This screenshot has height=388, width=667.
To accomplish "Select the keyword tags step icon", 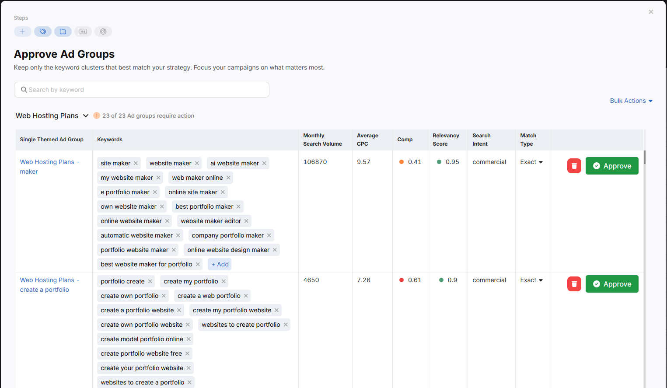I will coord(42,31).
